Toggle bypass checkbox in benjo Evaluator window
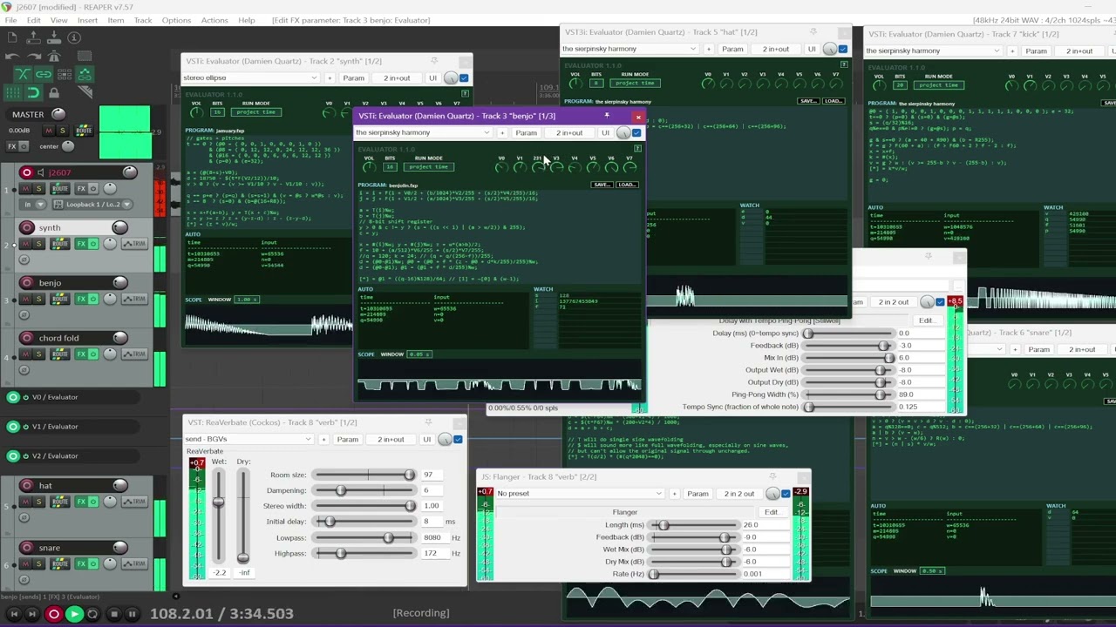1116x627 pixels. pos(636,133)
